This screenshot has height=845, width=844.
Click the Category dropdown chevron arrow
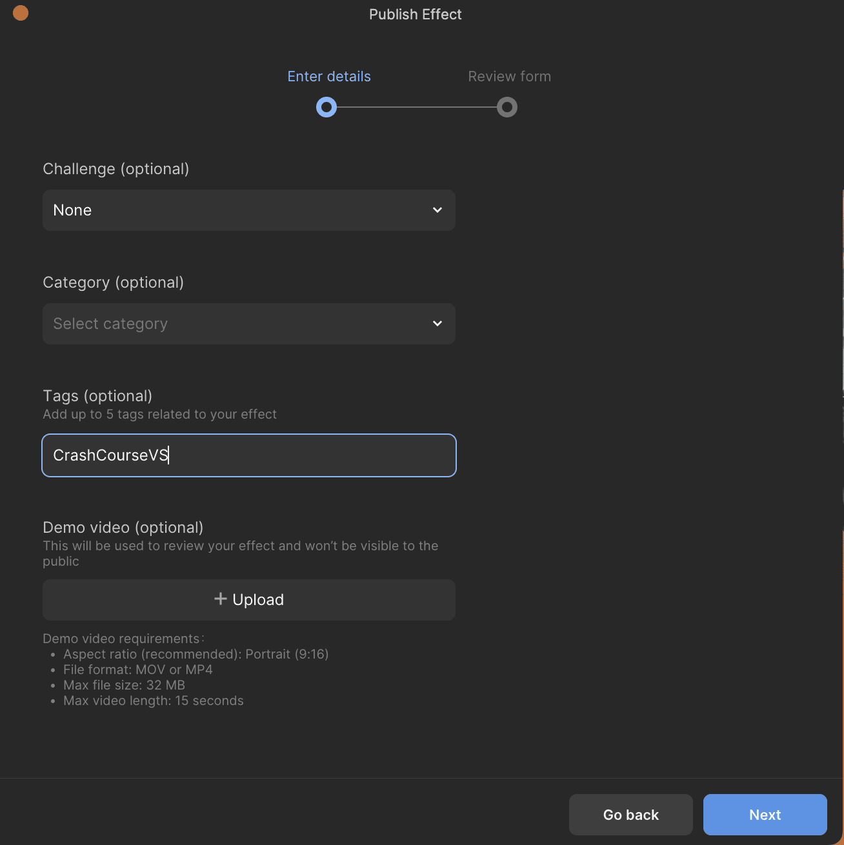437,324
